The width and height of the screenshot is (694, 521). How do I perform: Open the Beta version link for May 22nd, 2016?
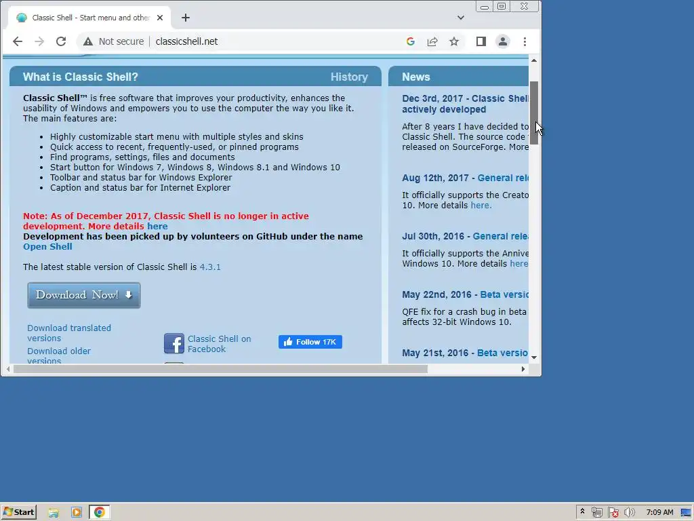pos(504,295)
